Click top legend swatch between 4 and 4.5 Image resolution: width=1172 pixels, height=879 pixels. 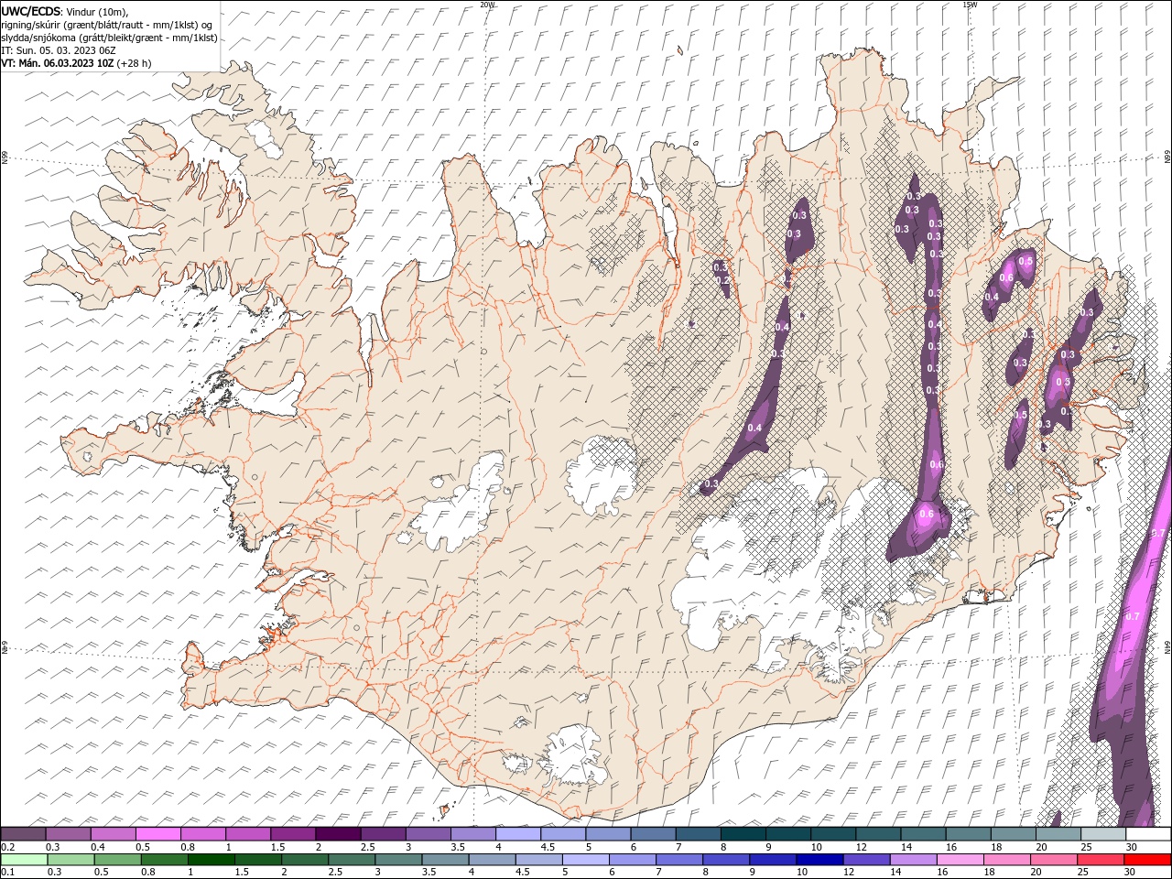click(x=518, y=834)
